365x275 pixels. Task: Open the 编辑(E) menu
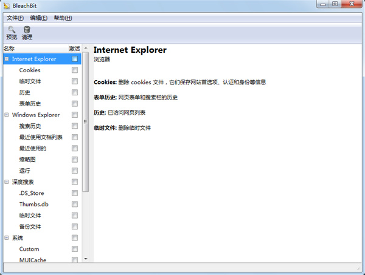pos(39,18)
